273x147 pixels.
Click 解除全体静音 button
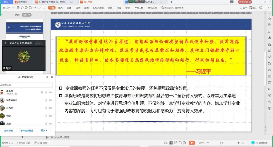point(27,130)
